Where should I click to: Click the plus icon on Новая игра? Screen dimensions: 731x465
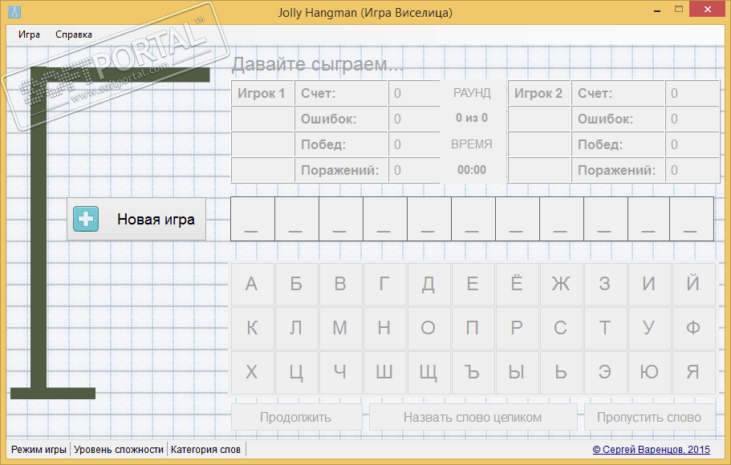click(86, 219)
